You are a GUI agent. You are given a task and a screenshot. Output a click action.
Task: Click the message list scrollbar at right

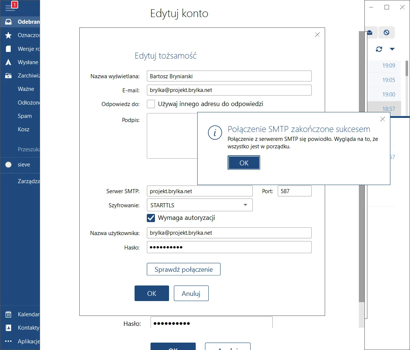[x=407, y=69]
